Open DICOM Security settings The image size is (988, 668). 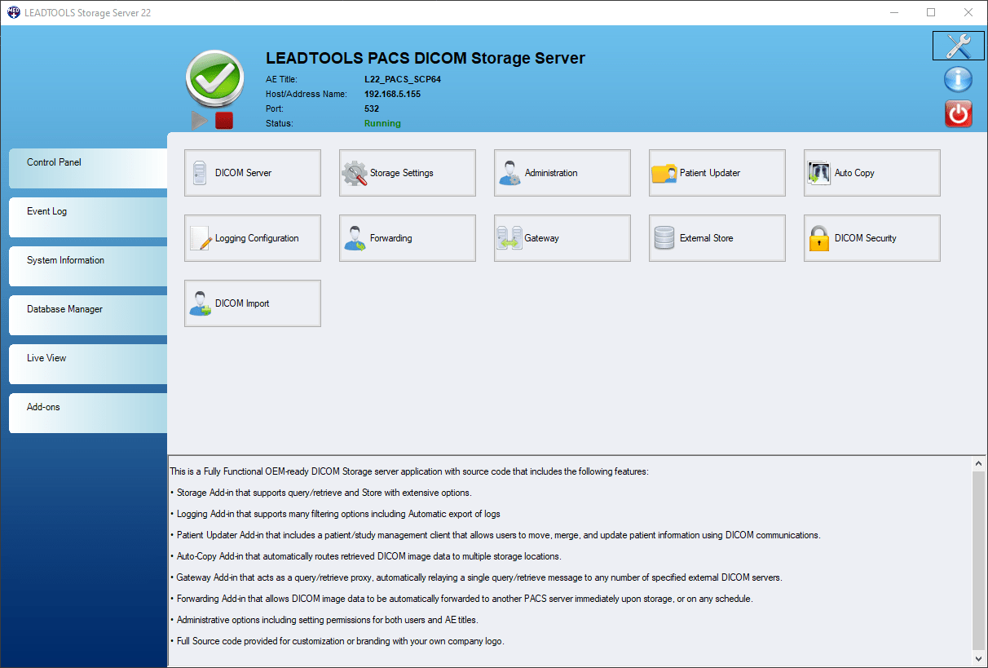point(871,237)
